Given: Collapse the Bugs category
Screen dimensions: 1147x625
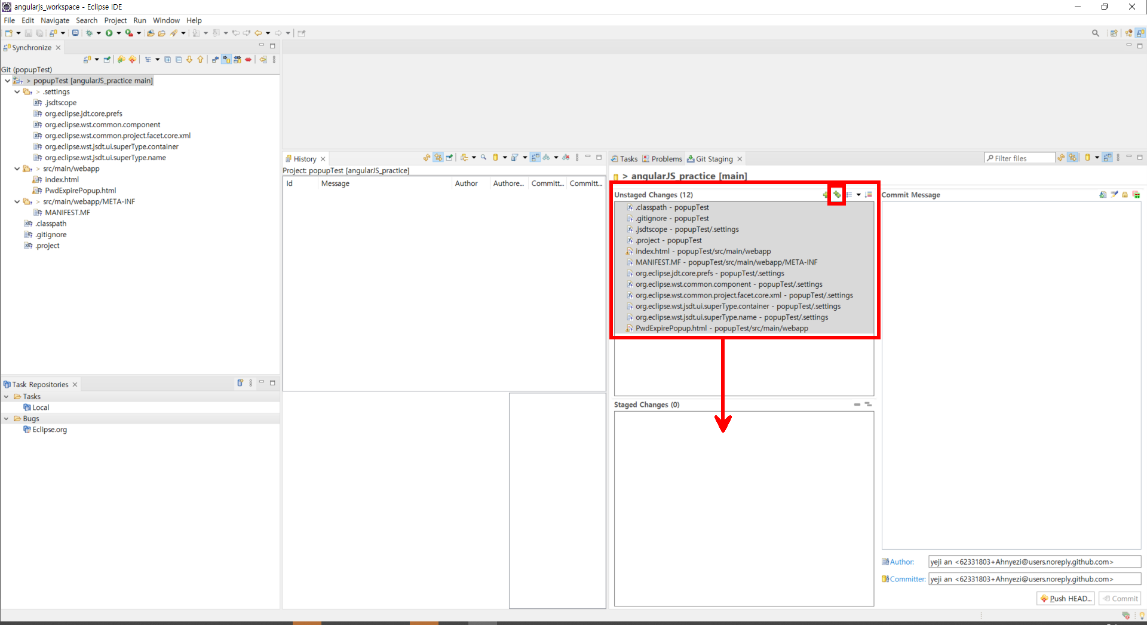Looking at the screenshot, I should (7, 419).
